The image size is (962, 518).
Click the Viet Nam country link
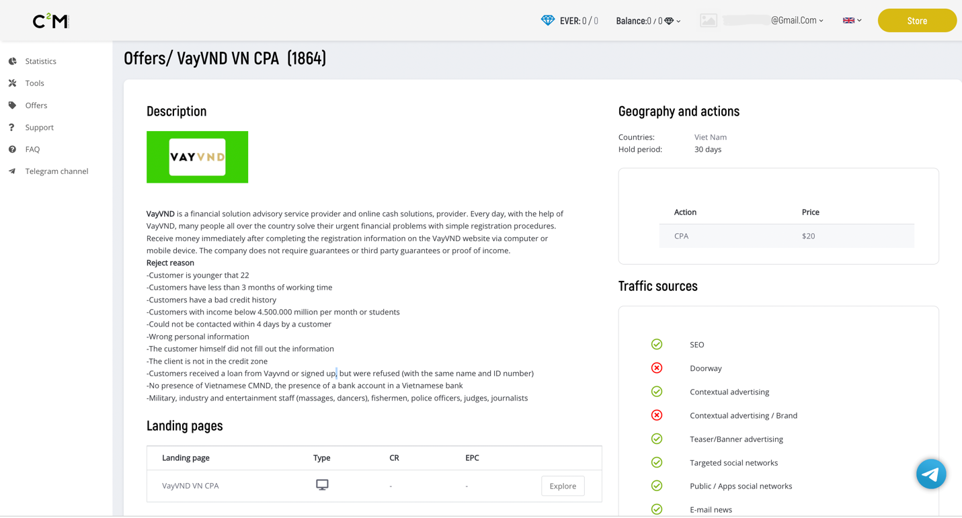[x=710, y=137]
